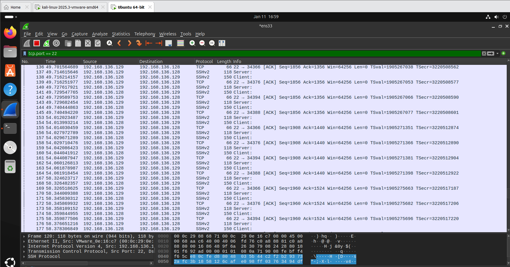Open recent display filter dropdown arrow
This screenshot has height=267, width=510.
pos(497,54)
